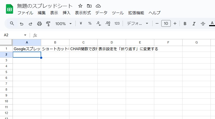Viewport: 215px width, 119px height.
Task: Expand the name box dropdown arrow
Action: (x=25, y=35)
